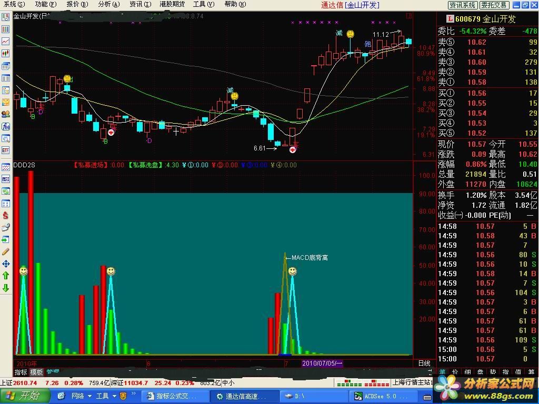Click the 中小 index label in status bar
539x404 pixels.
pos(228,383)
